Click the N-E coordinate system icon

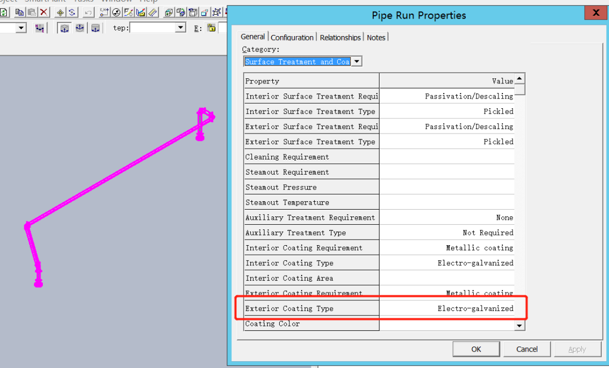39,28
